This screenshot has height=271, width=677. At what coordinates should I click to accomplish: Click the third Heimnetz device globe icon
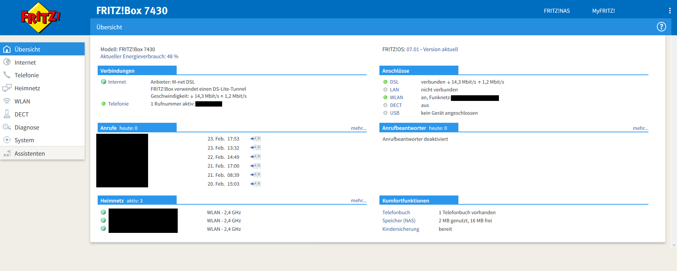(103, 228)
